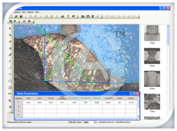Click the Redo arrow icon
The image size is (177, 131).
pyautogui.click(x=51, y=16)
